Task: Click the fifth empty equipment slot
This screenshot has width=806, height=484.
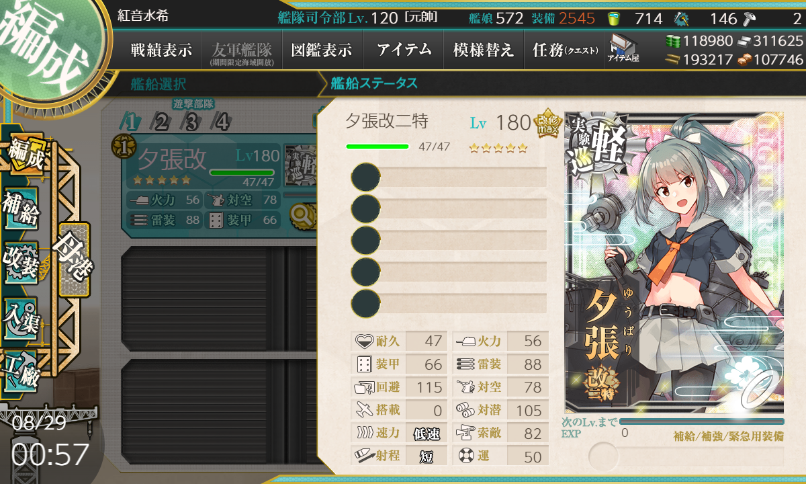Action: click(449, 302)
